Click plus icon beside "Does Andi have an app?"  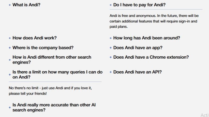point(111,48)
